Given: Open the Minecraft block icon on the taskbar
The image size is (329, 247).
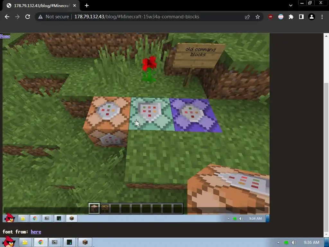Looking at the screenshot, I should click(x=85, y=242).
